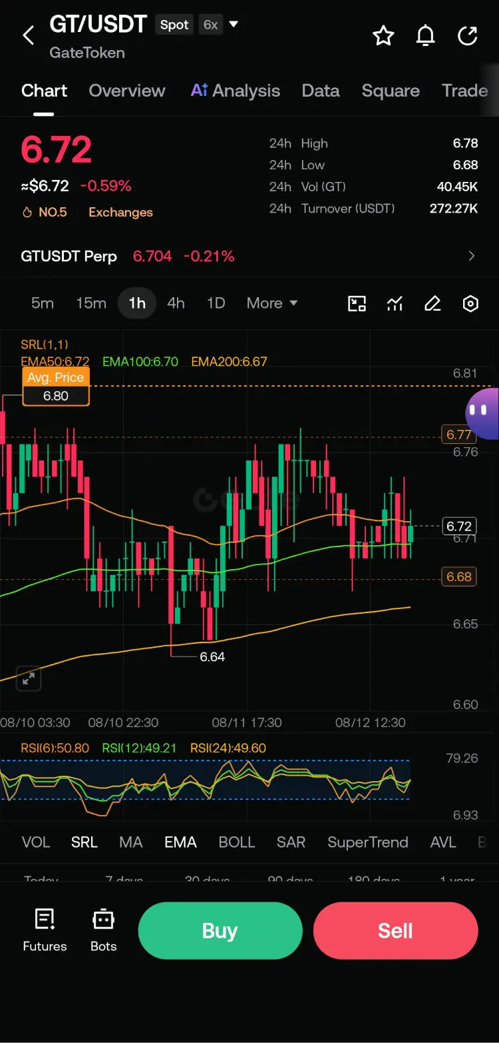Tap the share icon in header
This screenshot has height=1043, width=499.
coord(468,35)
